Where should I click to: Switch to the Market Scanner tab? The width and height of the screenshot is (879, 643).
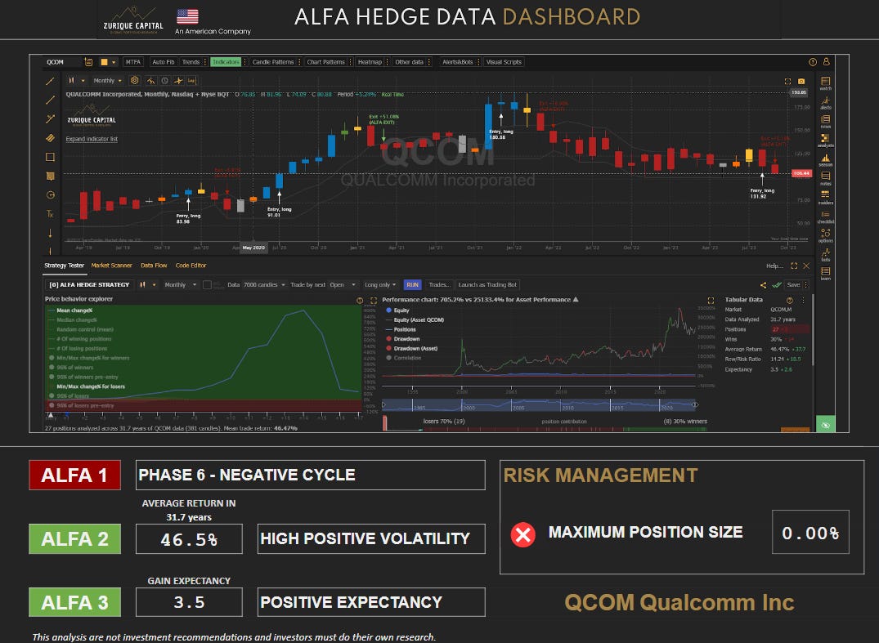coord(111,266)
